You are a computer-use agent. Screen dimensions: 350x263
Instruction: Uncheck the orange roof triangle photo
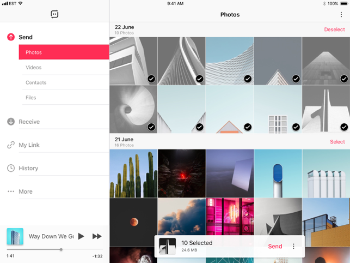coord(248,127)
